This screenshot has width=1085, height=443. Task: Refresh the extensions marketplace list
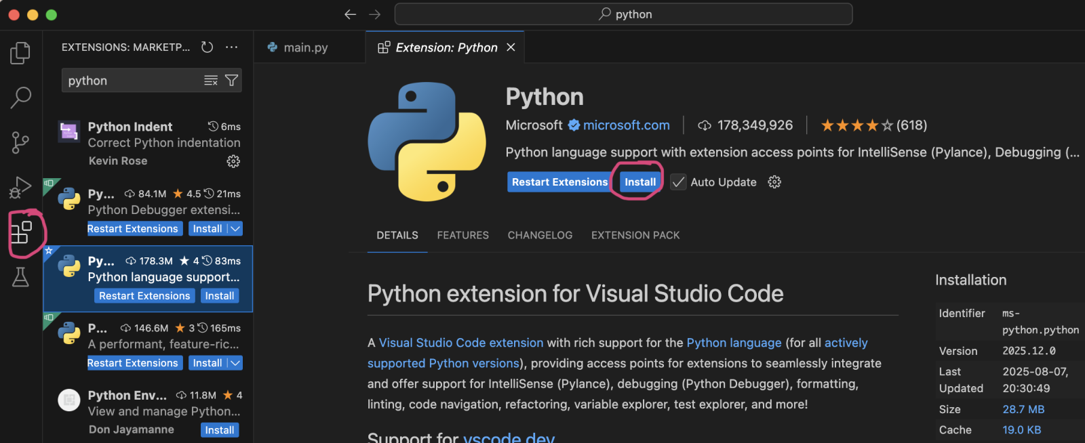(208, 47)
